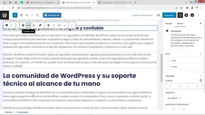The height and width of the screenshot is (115, 205).
Task: Click the Programar button
Action: tap(169, 15)
